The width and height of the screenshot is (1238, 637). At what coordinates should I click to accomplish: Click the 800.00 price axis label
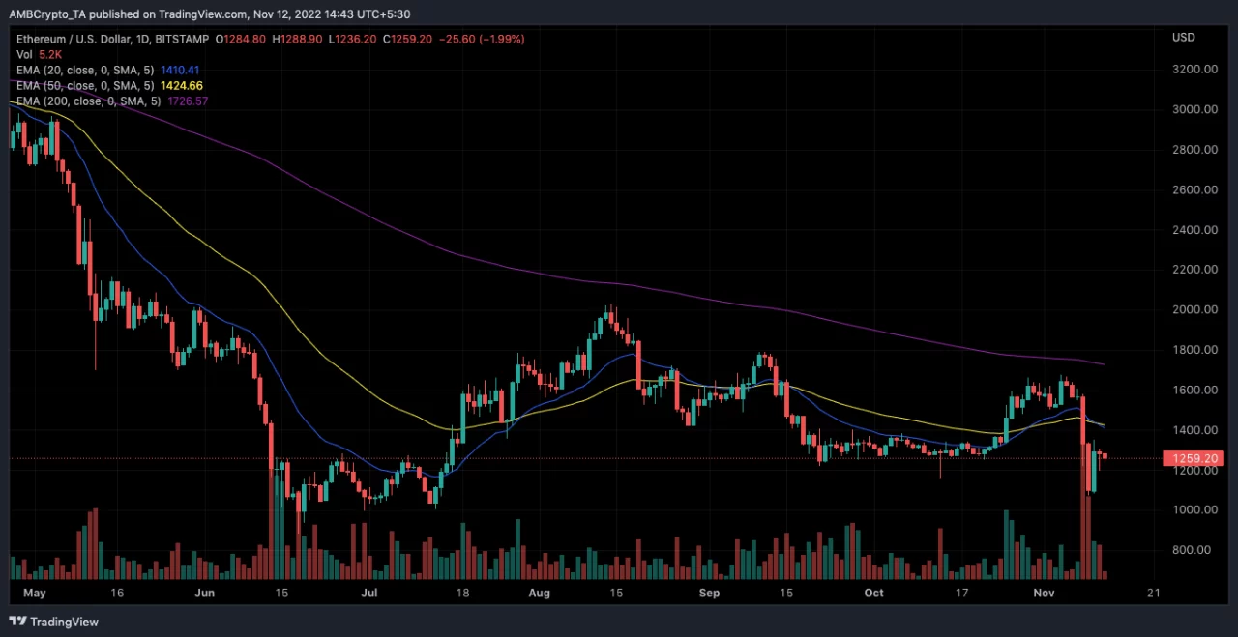(1191, 550)
